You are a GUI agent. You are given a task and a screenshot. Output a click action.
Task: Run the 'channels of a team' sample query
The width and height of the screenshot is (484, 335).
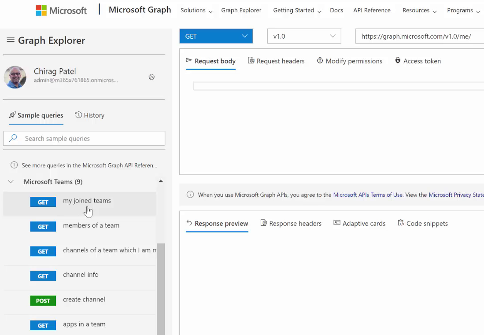coord(80,253)
